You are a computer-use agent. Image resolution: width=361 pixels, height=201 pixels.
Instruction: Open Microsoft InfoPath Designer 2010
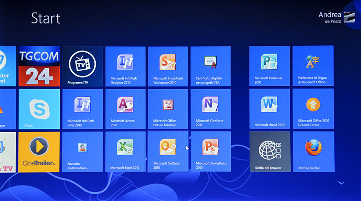(125, 67)
